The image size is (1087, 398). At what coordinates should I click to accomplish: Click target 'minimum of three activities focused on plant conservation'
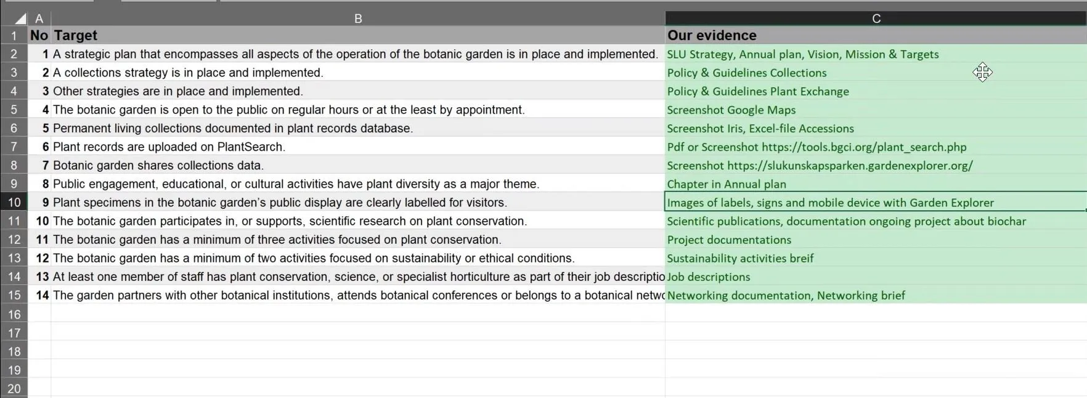[358, 240]
